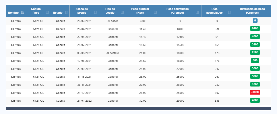Click the sort icon beside Nombre

pos(22,13)
